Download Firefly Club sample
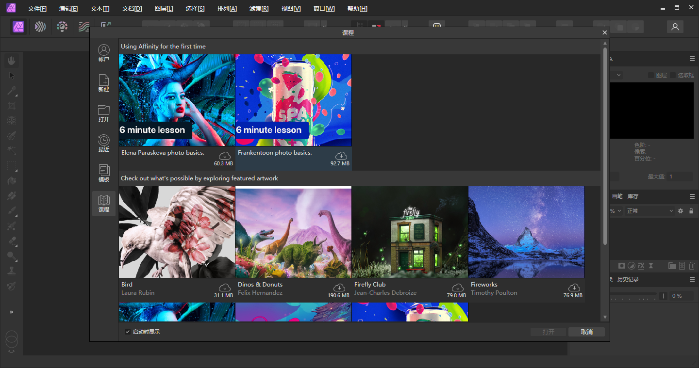The width and height of the screenshot is (699, 368). 458,287
